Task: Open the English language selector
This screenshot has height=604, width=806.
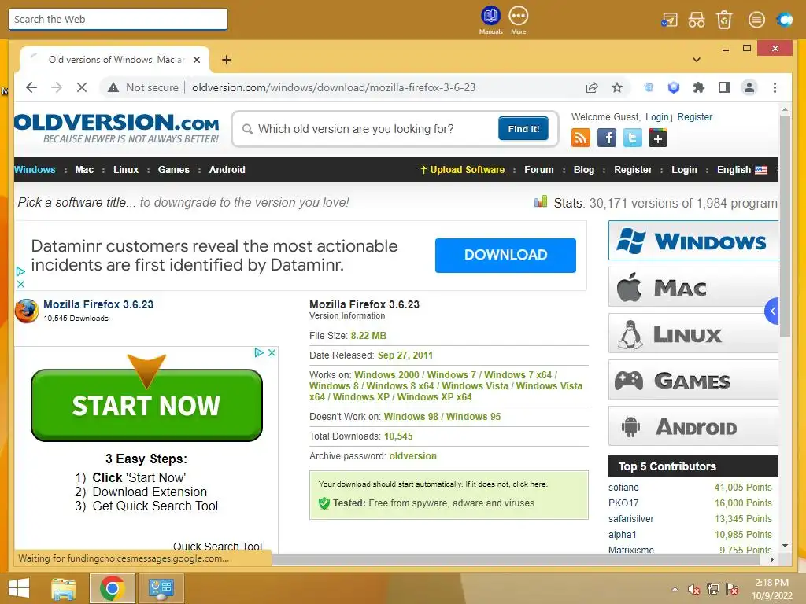Action: [x=741, y=170]
